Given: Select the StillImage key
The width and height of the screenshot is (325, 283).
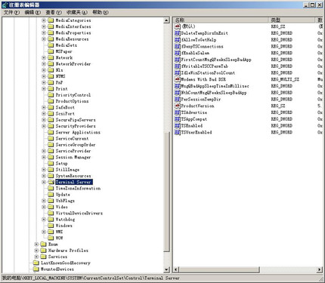Looking at the screenshot, I should click(67, 170).
